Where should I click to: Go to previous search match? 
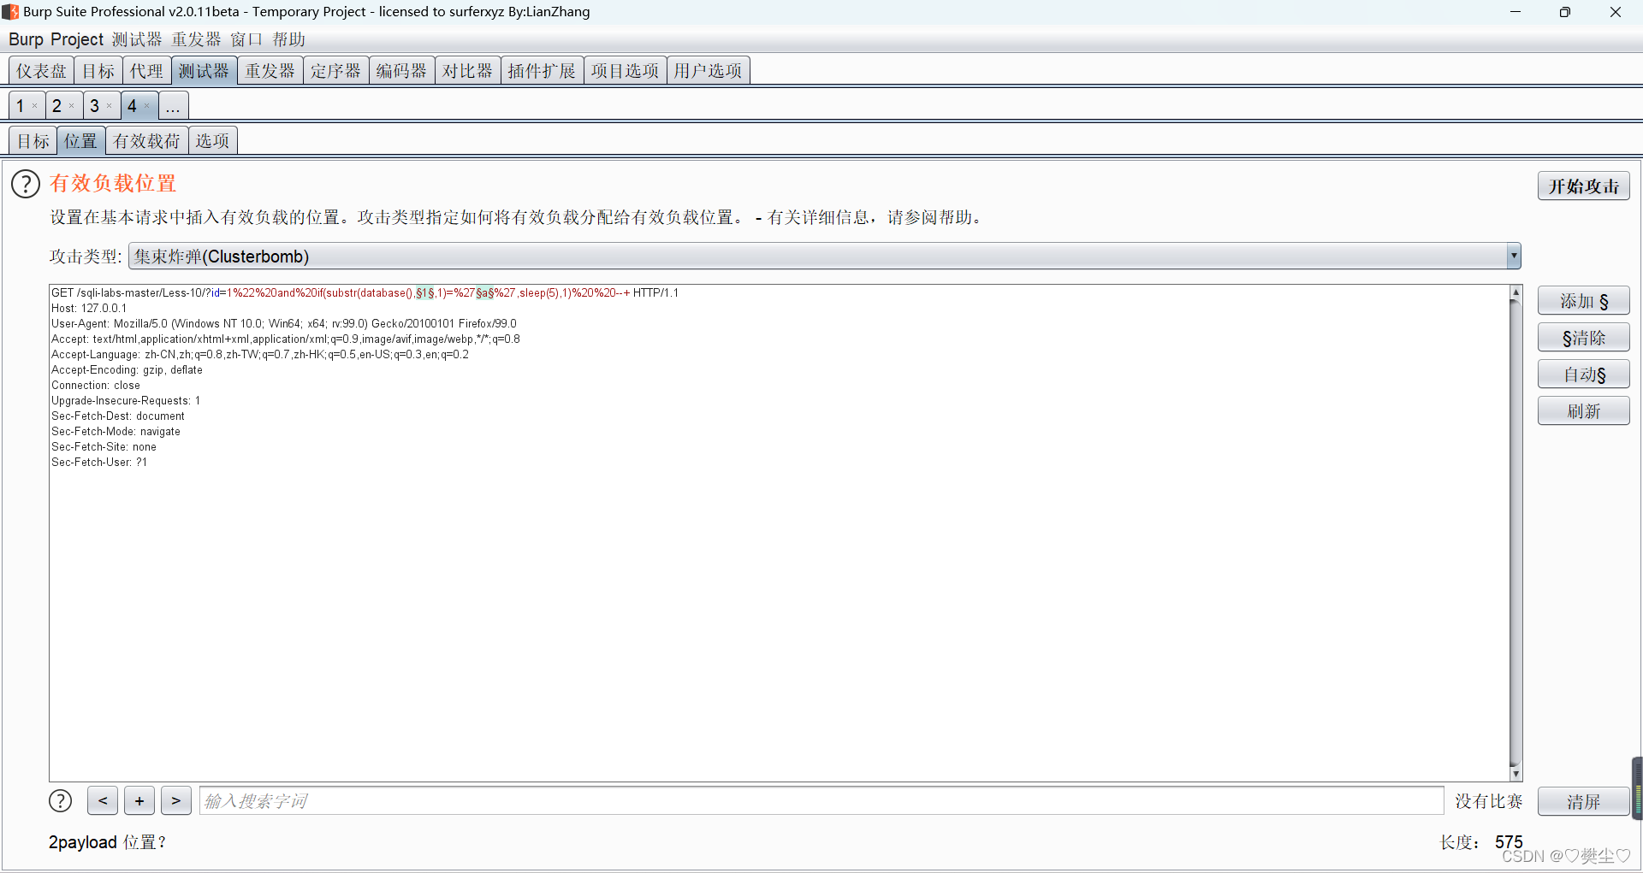click(103, 800)
